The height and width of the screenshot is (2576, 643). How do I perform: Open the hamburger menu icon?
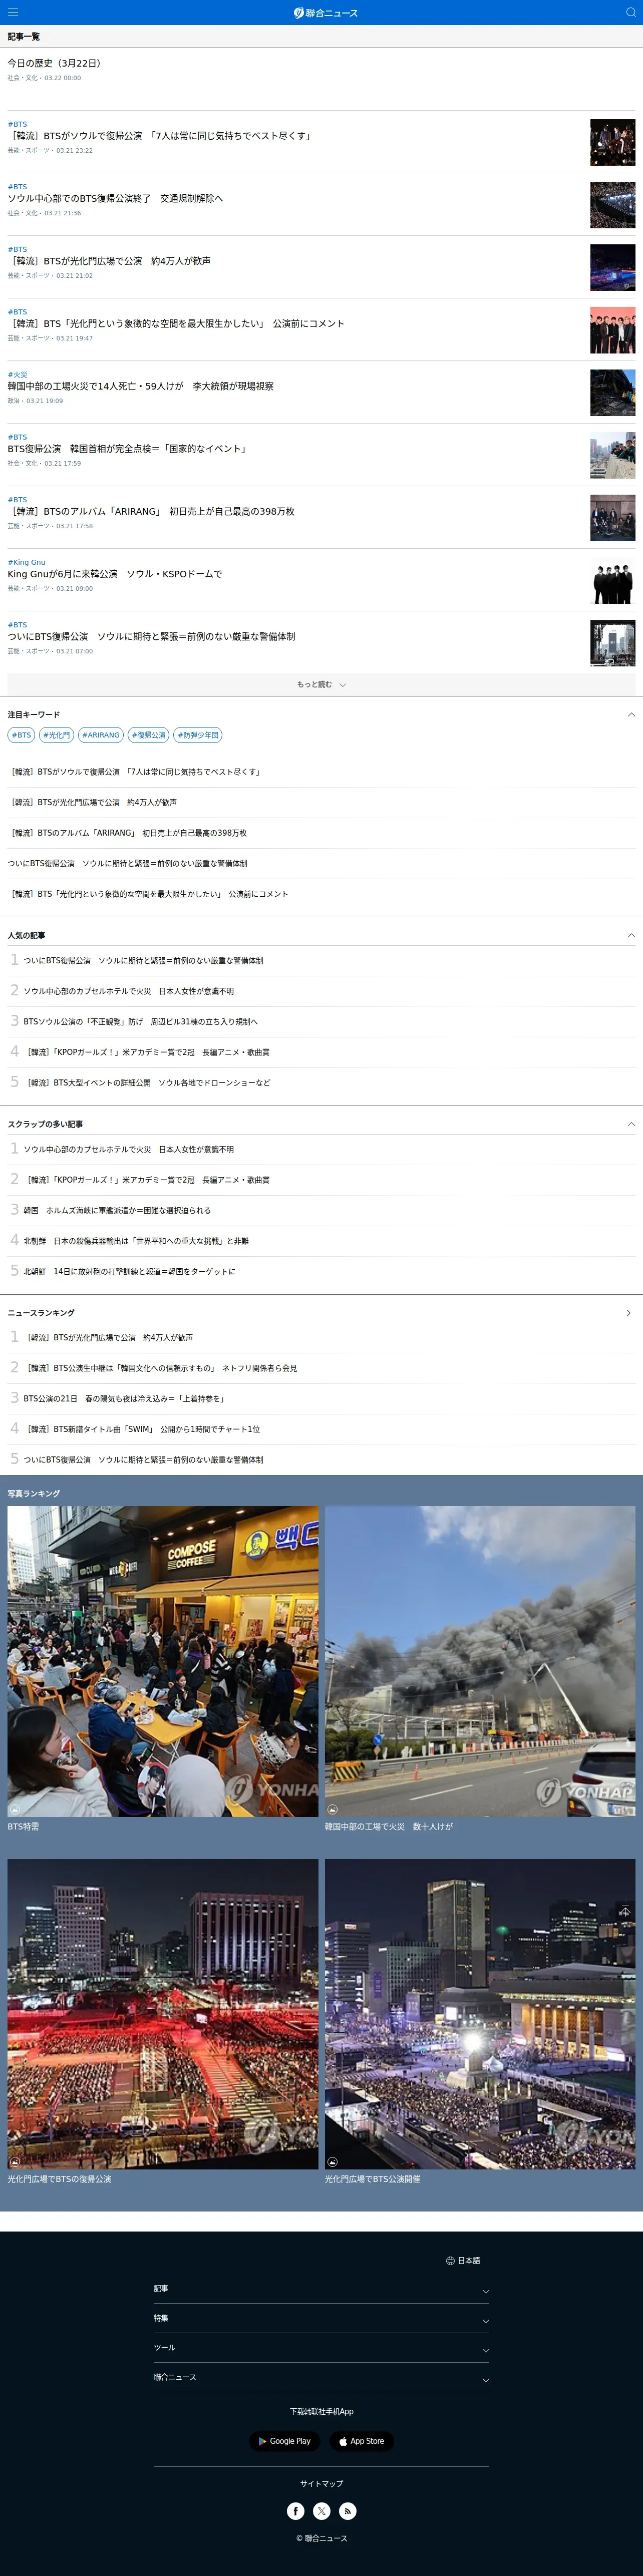13,12
